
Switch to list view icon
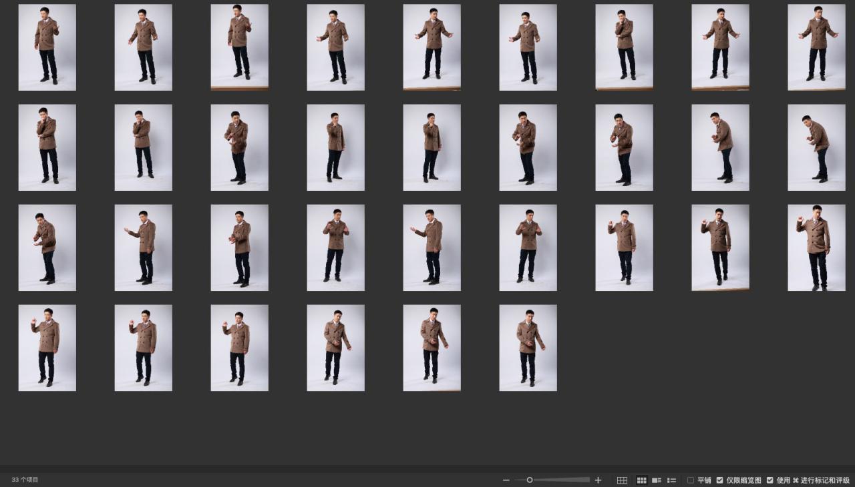click(672, 480)
